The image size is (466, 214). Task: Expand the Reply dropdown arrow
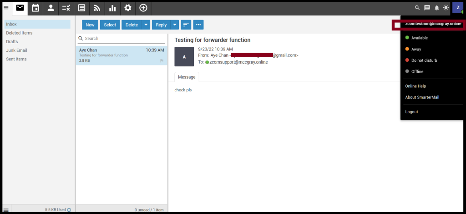point(175,25)
